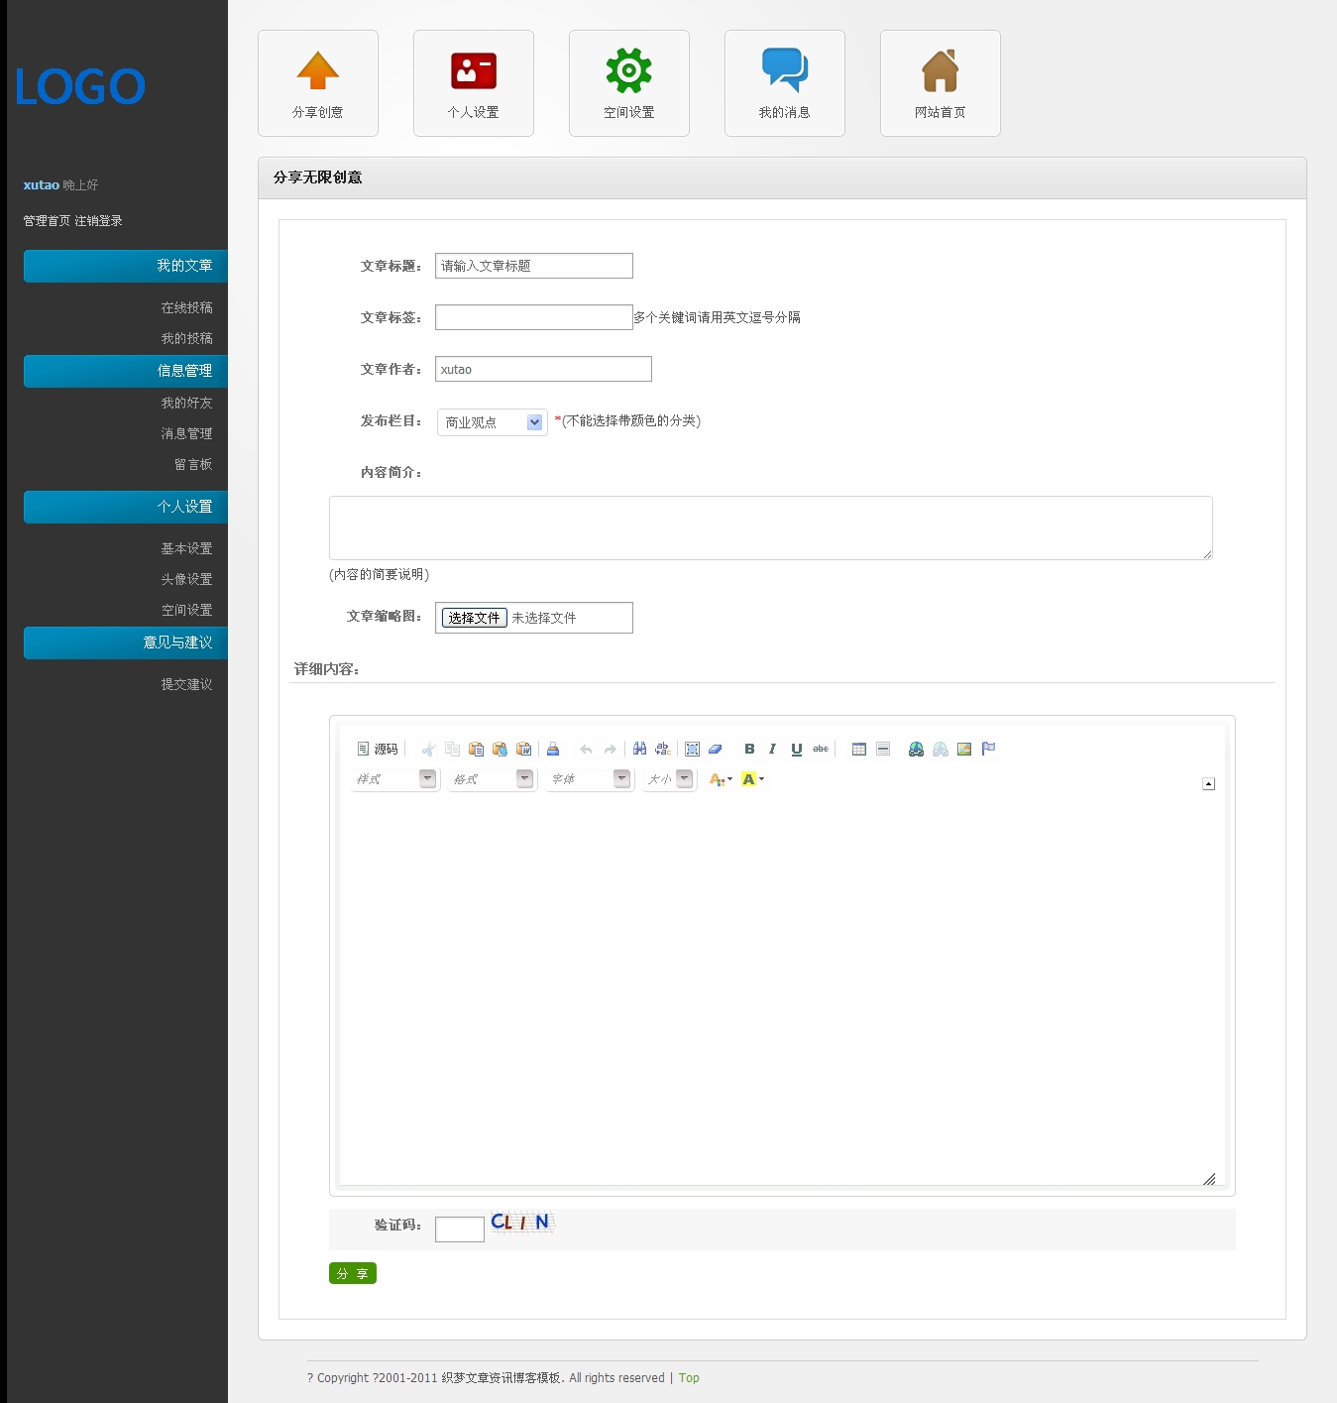
Task: Click the Bold formatting icon
Action: [749, 750]
